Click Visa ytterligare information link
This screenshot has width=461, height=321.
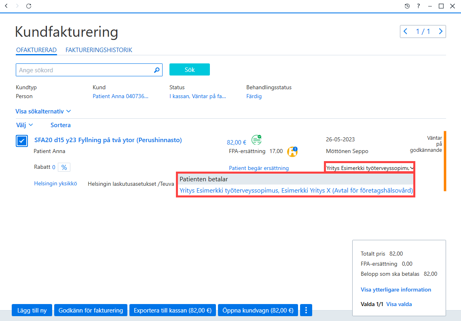[396, 290]
